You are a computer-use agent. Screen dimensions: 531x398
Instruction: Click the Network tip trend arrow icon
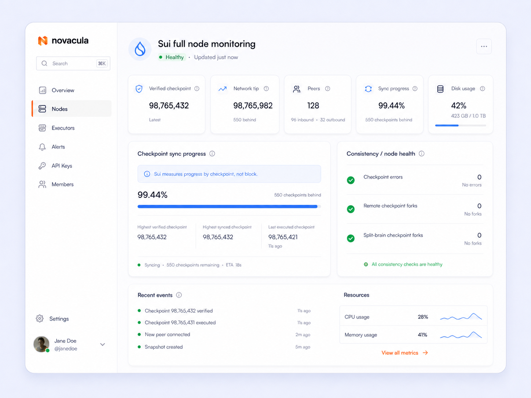(222, 89)
